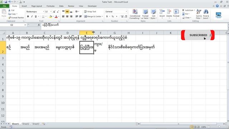This screenshot has height=129, width=229.
Task: Select column D header
Action: coord(68,33)
